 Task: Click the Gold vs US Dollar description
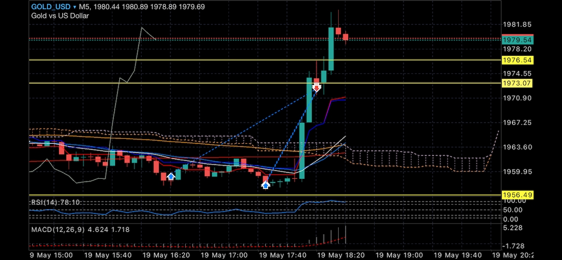coord(60,16)
